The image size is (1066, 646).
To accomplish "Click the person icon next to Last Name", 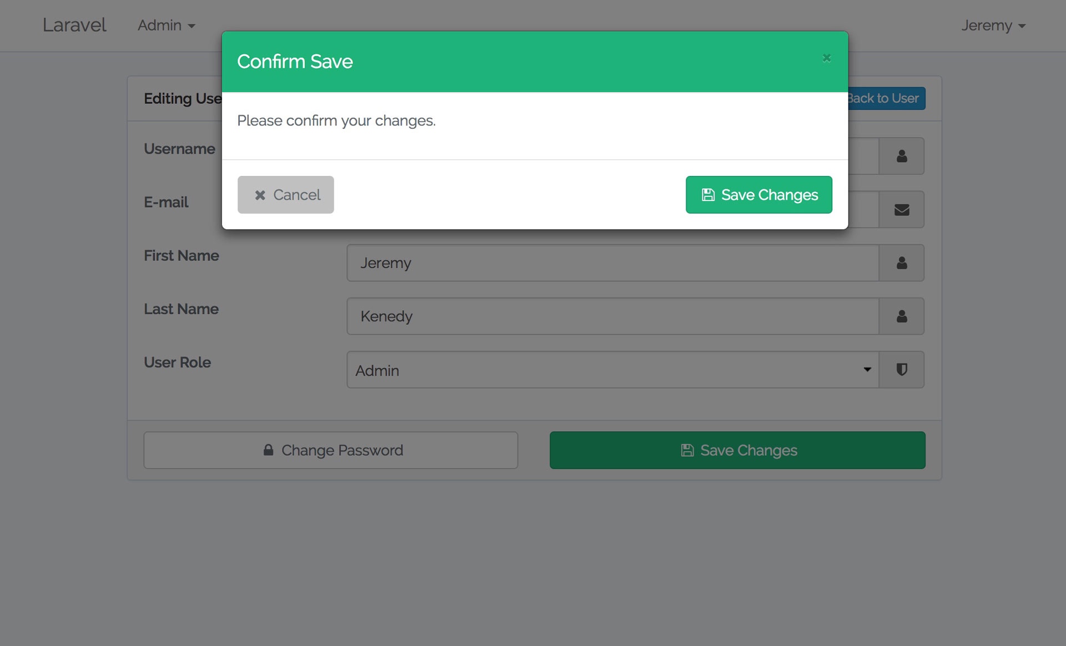I will 902,316.
